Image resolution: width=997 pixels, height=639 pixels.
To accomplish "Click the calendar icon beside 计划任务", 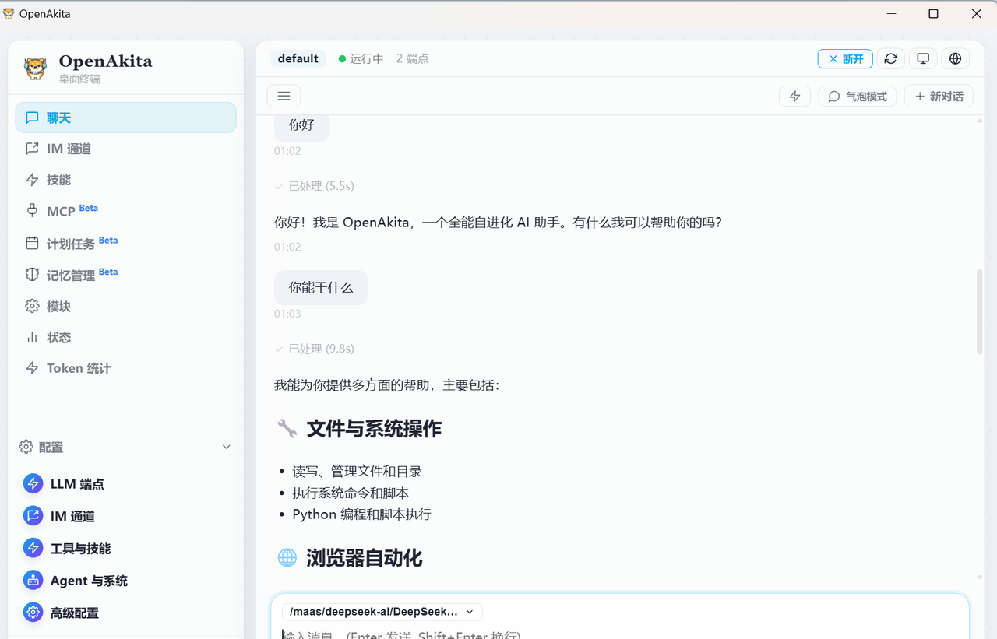I will (x=32, y=243).
